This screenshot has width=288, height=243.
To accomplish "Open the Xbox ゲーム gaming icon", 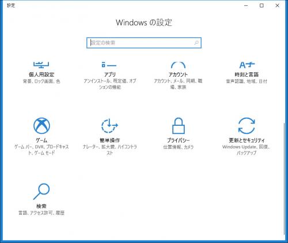I will pyautogui.click(x=41, y=126).
